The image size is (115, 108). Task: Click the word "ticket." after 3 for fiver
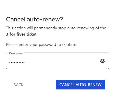click(32, 34)
